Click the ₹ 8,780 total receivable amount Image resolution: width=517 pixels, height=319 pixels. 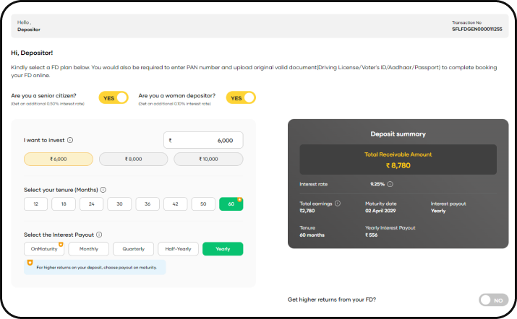398,165
